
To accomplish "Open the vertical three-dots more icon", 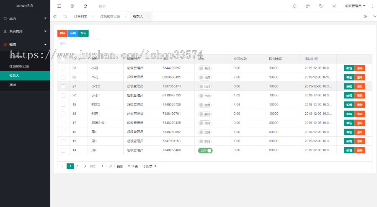I will click(373, 6).
